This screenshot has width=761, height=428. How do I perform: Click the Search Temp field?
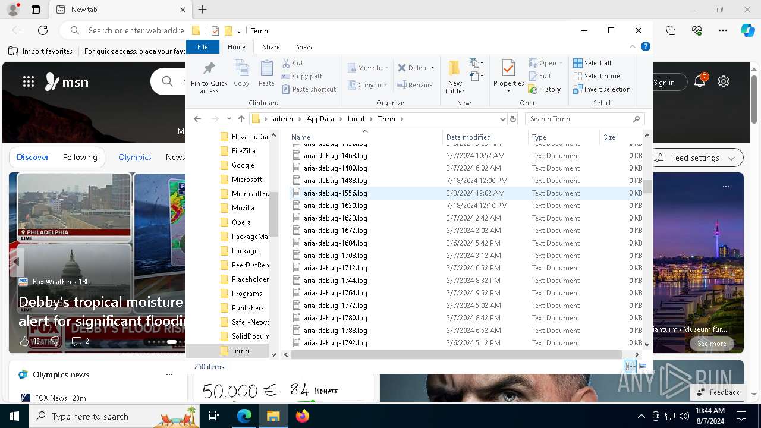(585, 119)
